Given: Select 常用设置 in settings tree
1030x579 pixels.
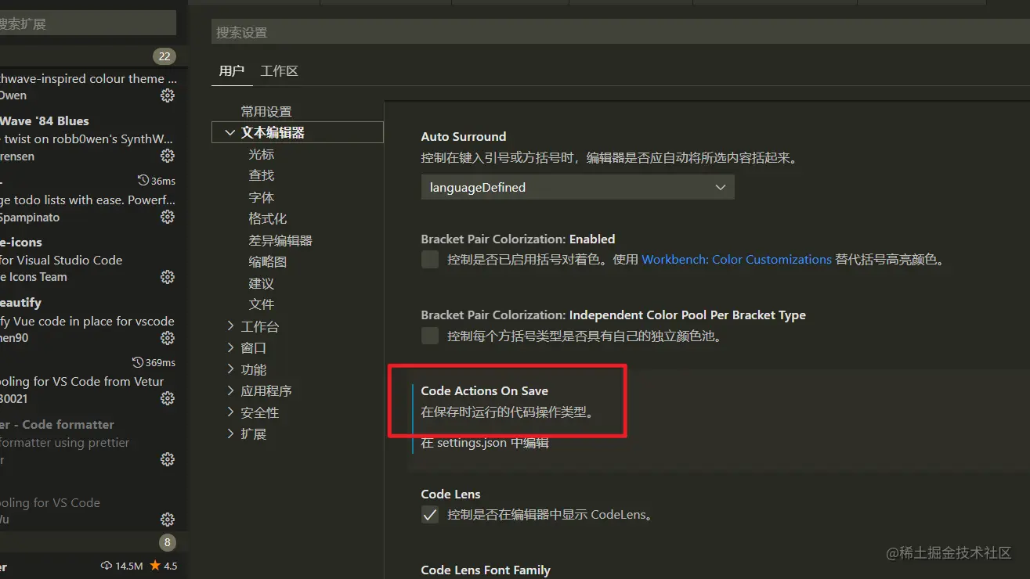Looking at the screenshot, I should pyautogui.click(x=266, y=112).
